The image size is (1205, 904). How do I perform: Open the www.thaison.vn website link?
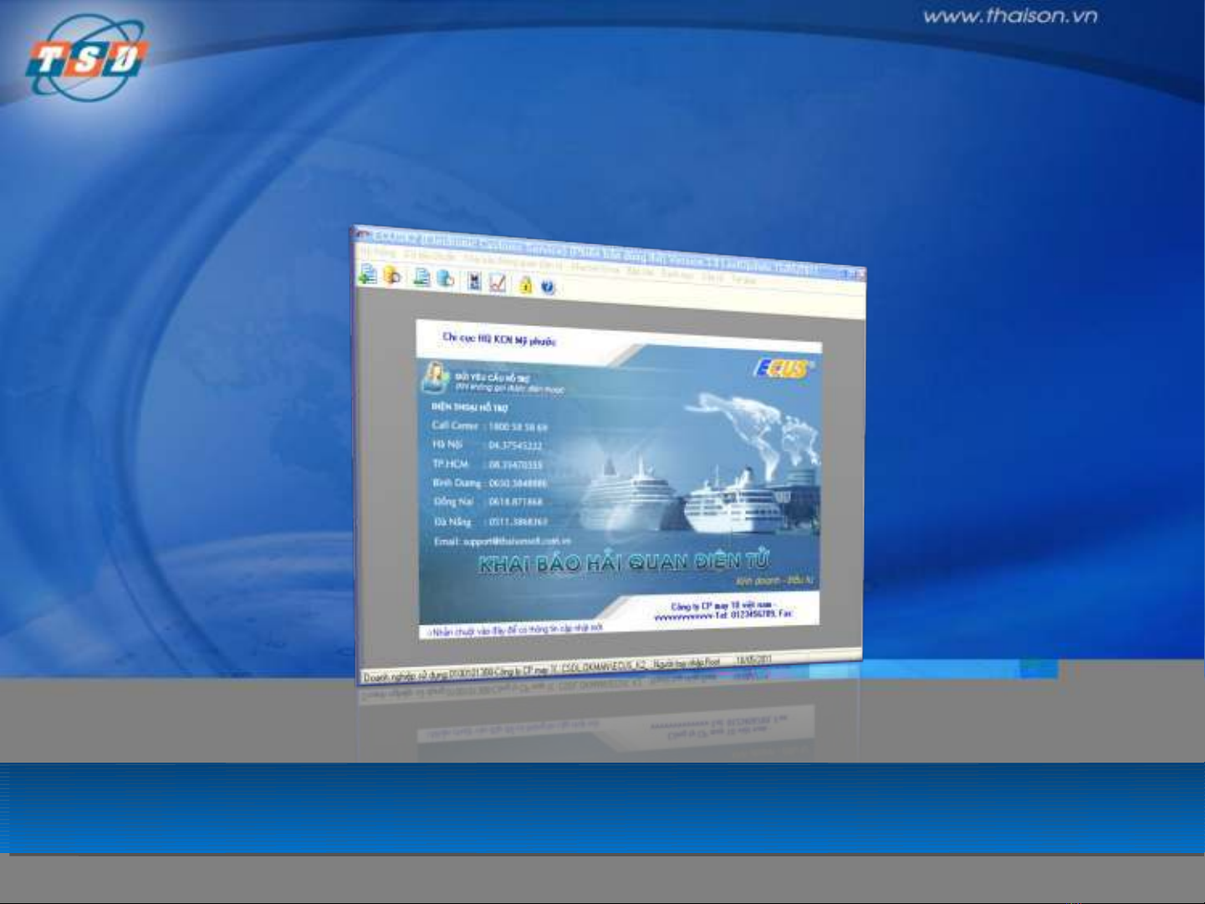tap(1010, 16)
